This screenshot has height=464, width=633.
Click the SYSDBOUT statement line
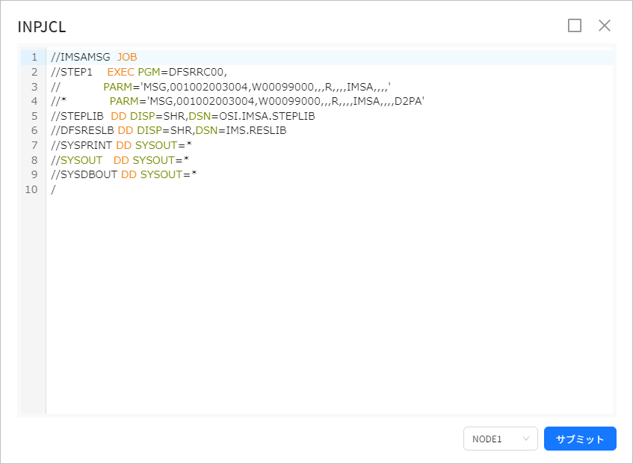click(x=82, y=174)
